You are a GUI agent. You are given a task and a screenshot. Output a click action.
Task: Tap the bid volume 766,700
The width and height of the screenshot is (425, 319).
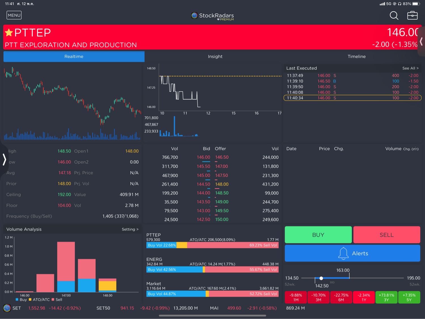[170, 157]
